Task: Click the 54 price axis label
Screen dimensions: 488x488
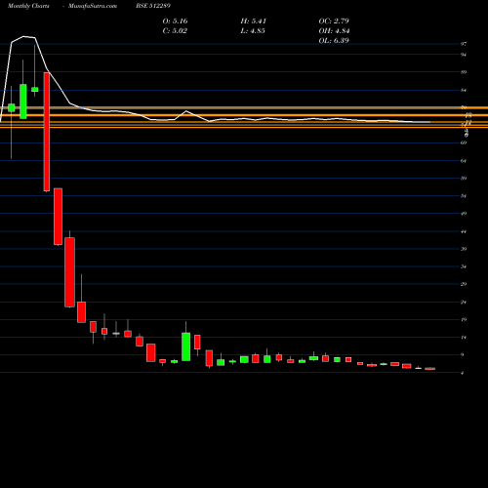Action: click(464, 196)
